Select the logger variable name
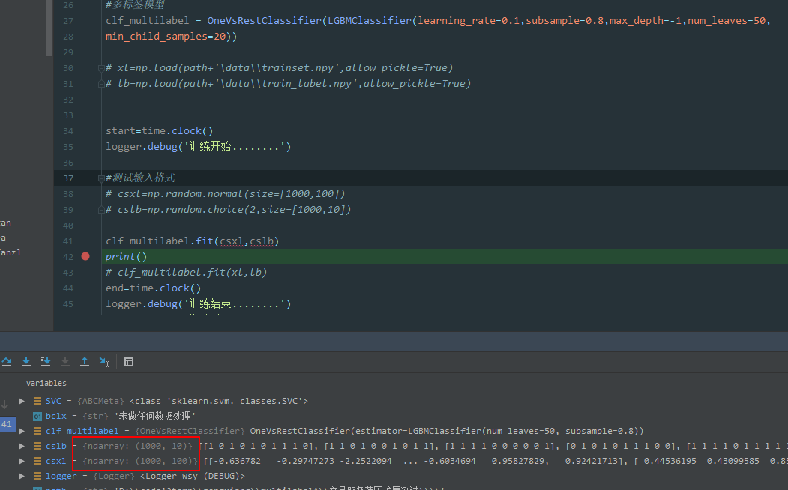The height and width of the screenshot is (490, 788). coord(61,476)
